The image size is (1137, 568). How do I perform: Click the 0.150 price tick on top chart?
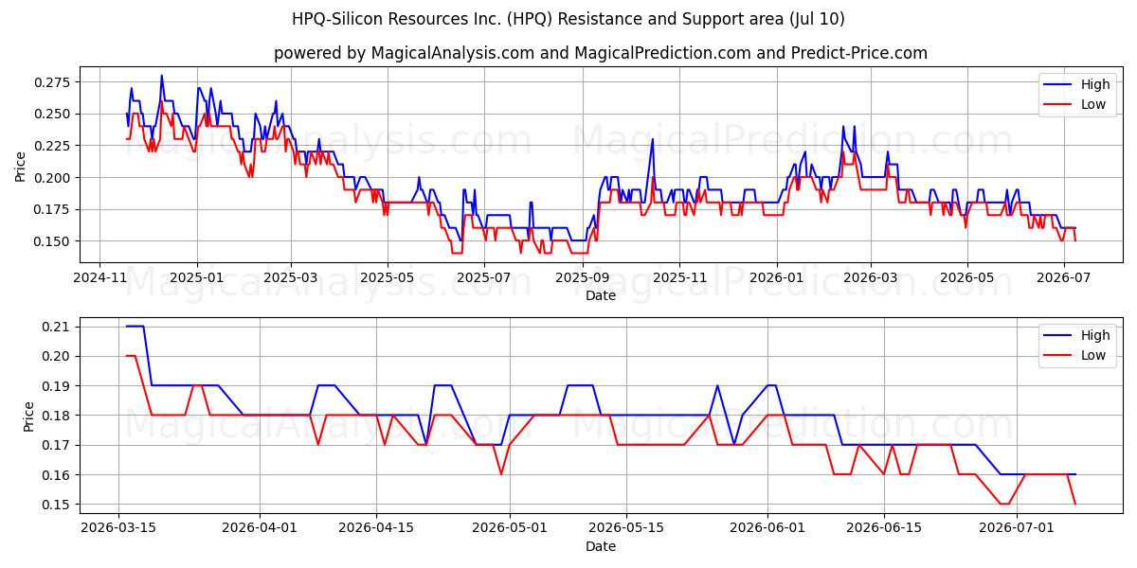53,241
